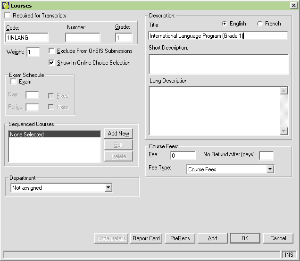Enable the Exam checkbox
The height and width of the screenshot is (261, 300).
coord(13,82)
